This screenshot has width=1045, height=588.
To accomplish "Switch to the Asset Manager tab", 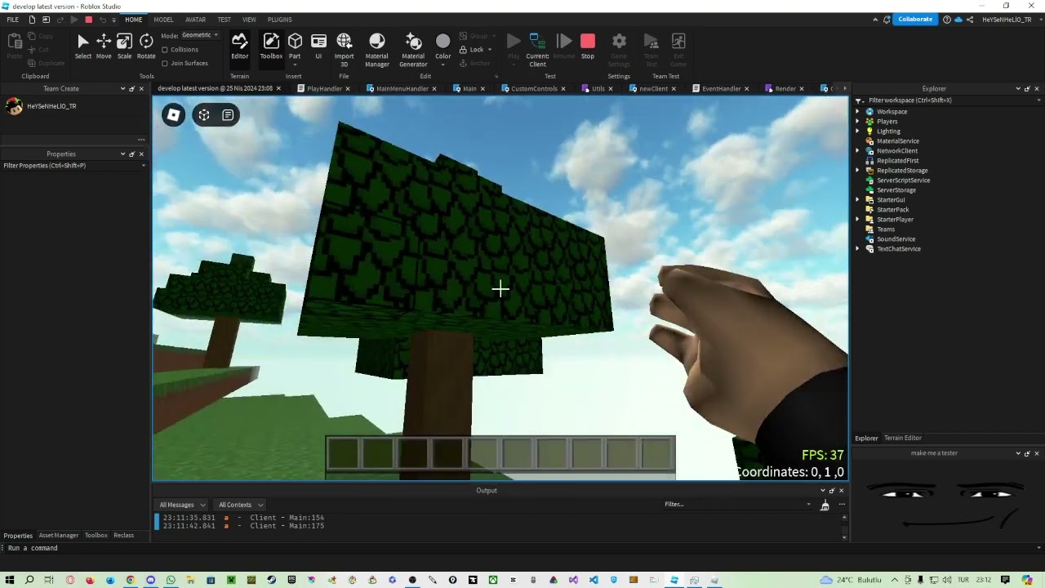I will point(59,536).
